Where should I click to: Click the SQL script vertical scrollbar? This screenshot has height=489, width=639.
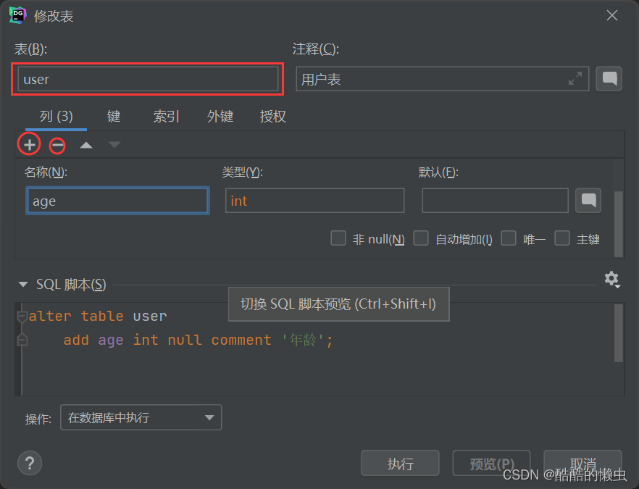pos(619,333)
